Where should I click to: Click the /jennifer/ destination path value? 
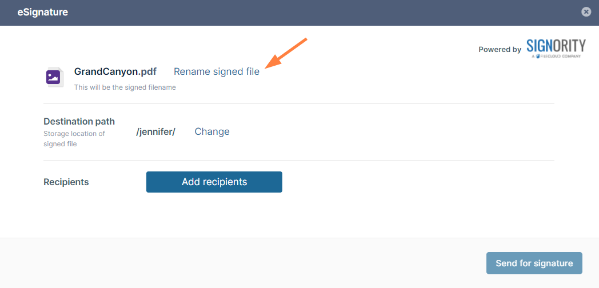pyautogui.click(x=155, y=131)
